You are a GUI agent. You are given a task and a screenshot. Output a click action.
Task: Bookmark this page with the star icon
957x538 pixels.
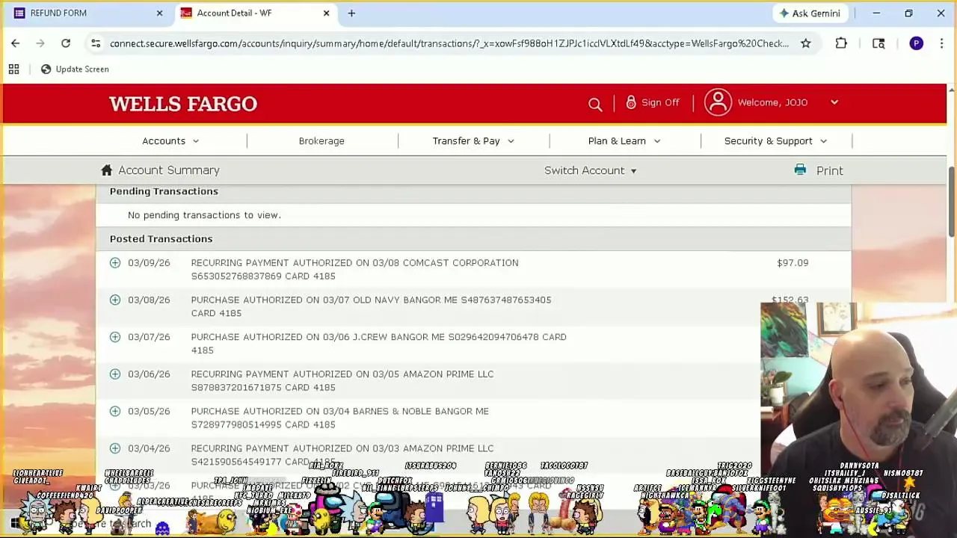tap(805, 43)
